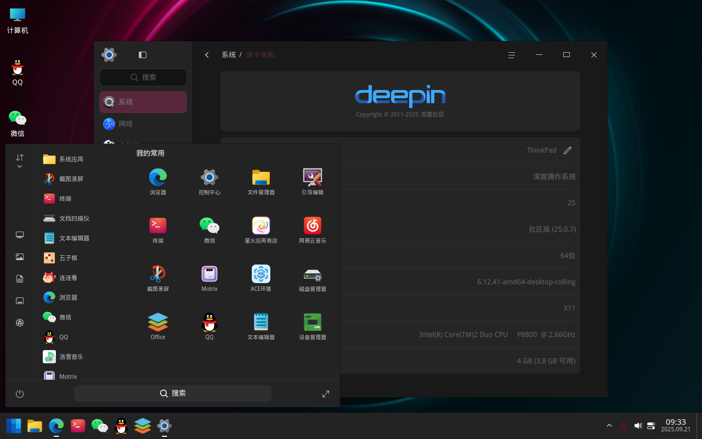Launch Office from the 我的常用 grid
Image resolution: width=702 pixels, height=439 pixels.
pyautogui.click(x=158, y=327)
